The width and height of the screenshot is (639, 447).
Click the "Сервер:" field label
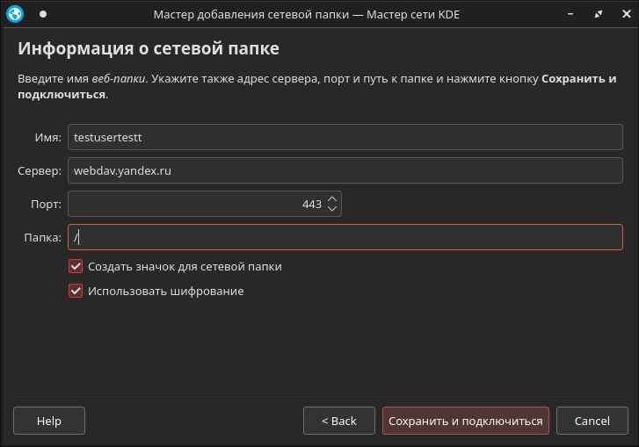pos(40,170)
